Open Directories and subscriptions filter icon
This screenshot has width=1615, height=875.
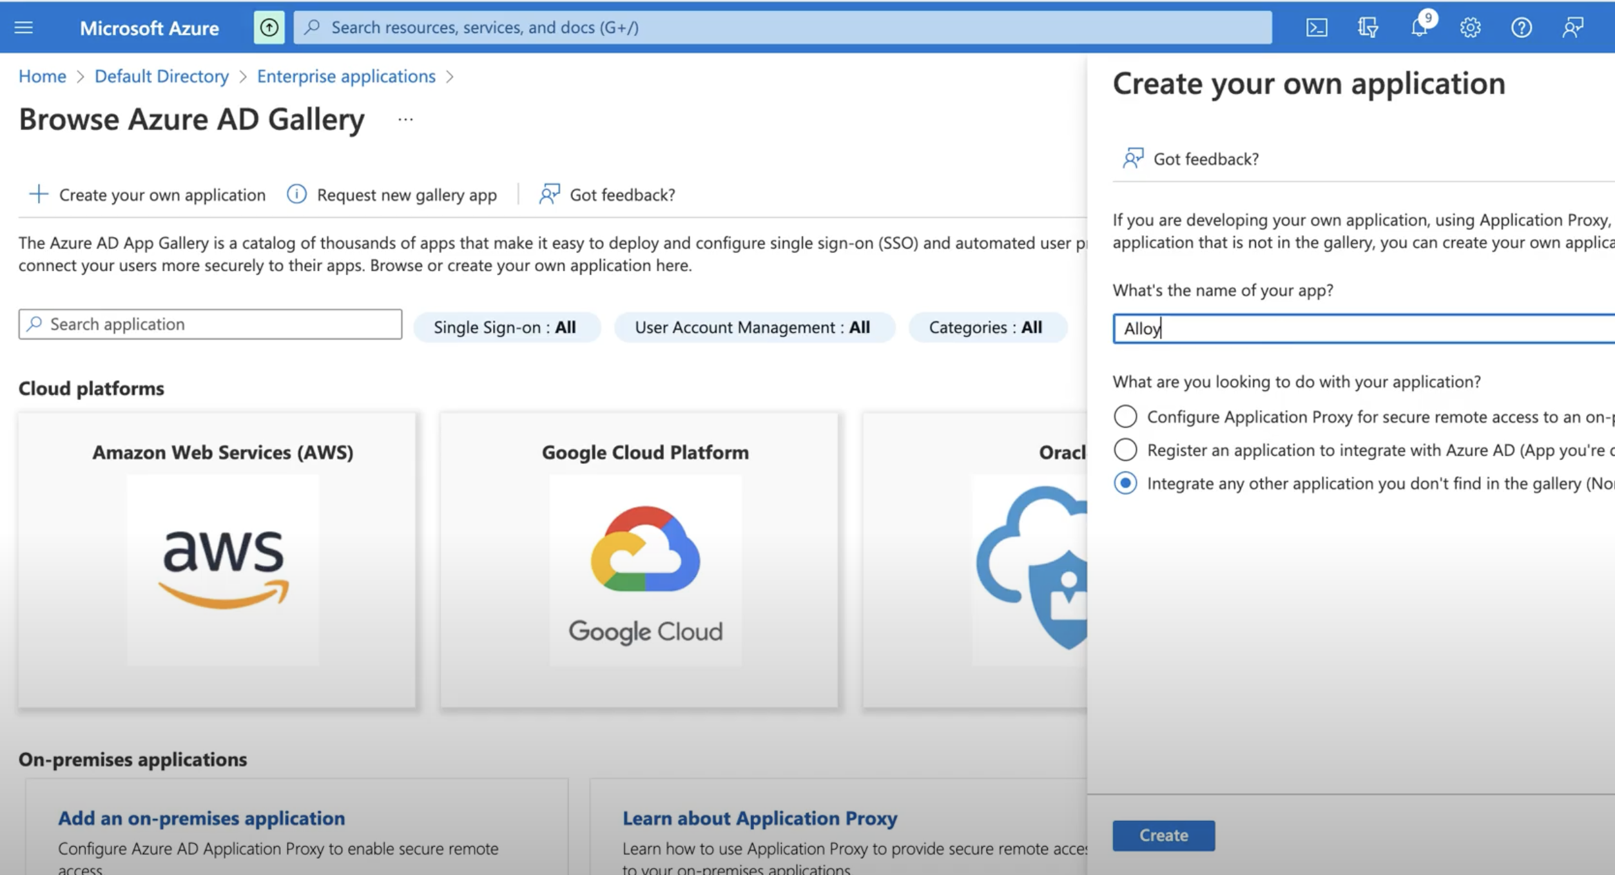(x=1368, y=28)
